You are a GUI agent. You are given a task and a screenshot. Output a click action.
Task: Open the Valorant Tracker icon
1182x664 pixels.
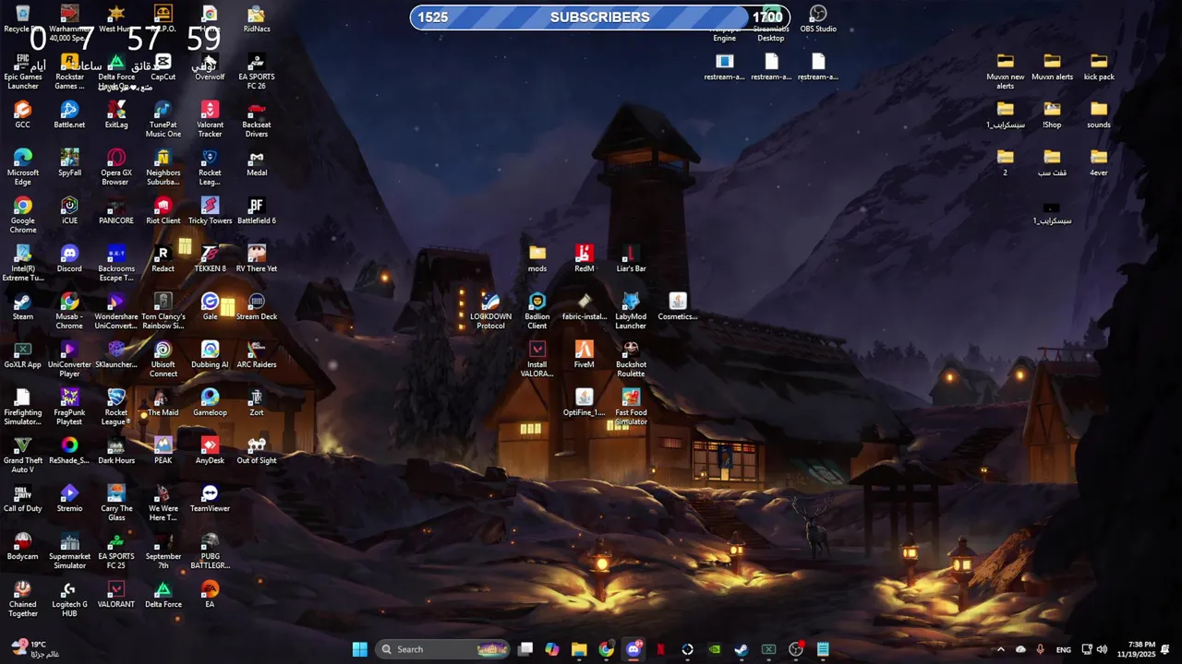click(210, 119)
